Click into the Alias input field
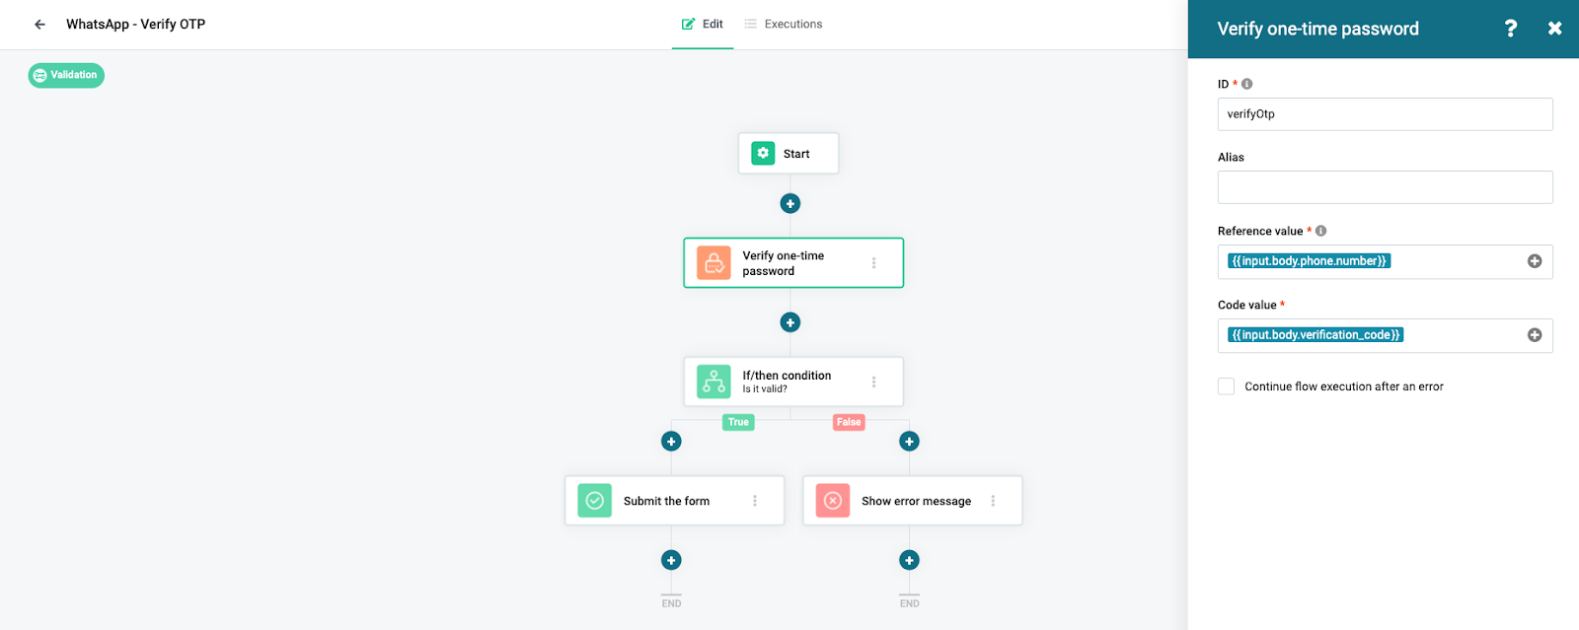Viewport: 1579px width, 630px height. click(1385, 187)
